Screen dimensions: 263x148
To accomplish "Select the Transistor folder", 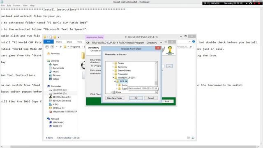I will (x=123, y=74).
